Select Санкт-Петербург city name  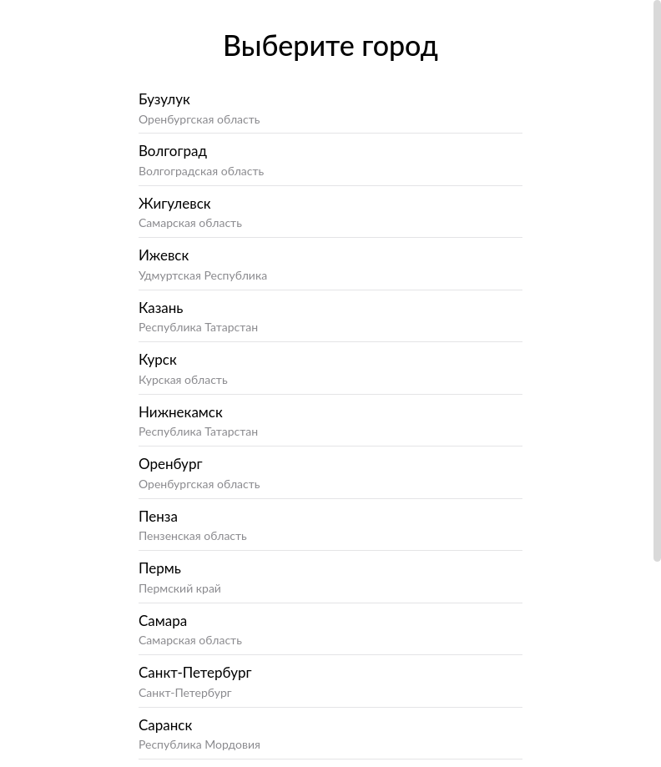point(195,673)
